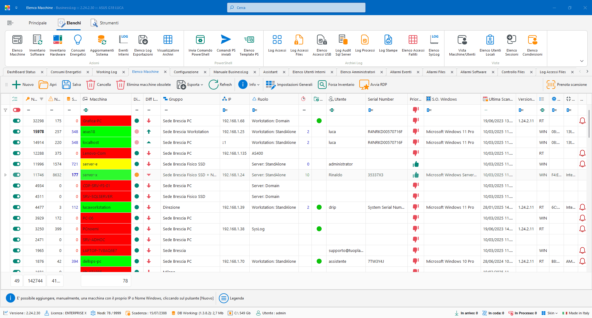Open Eventi Interni log
Image resolution: width=592 pixels, height=318 pixels.
(123, 45)
